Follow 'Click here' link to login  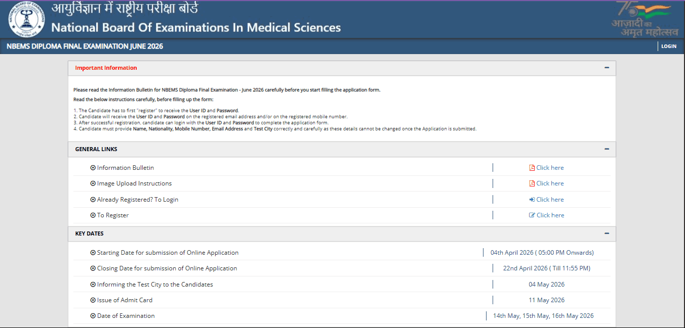coord(550,200)
